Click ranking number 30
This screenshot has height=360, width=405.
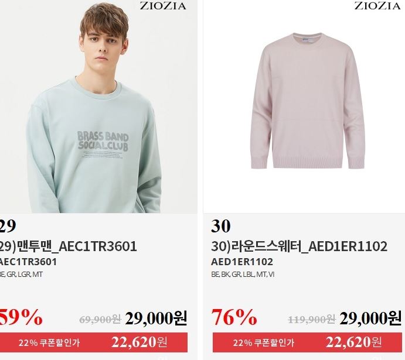pos(221,226)
